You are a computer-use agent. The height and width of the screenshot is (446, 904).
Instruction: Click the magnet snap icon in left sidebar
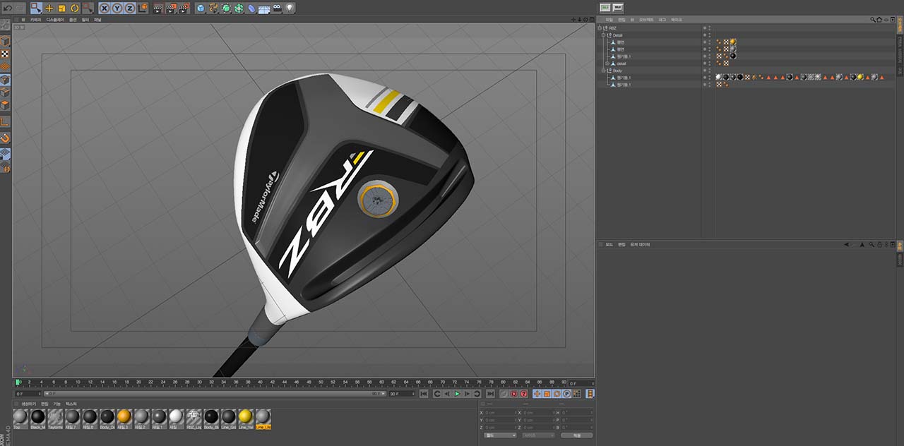5,138
